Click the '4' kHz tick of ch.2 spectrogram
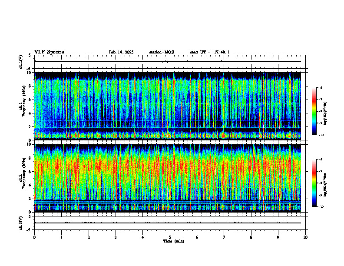Screen dimensions: 344x266 [x=31, y=185]
